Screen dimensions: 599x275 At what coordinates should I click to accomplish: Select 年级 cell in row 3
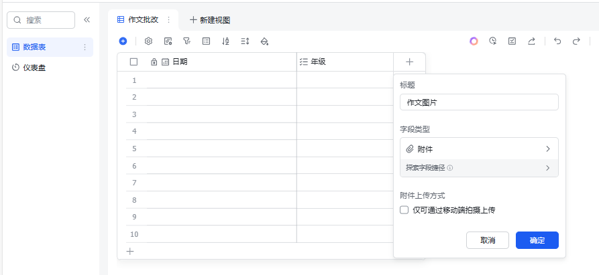(345, 114)
